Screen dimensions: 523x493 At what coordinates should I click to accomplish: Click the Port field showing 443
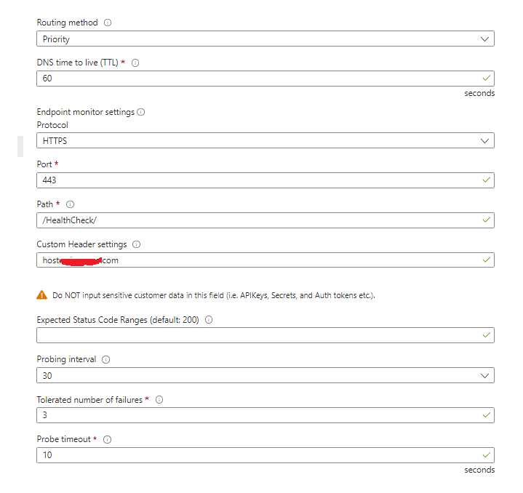[x=266, y=180]
